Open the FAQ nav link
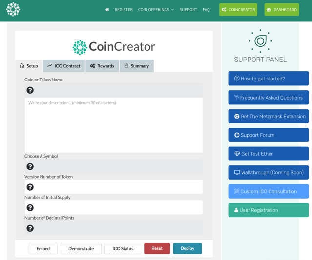Screen dimensions: 312x260 206,10
